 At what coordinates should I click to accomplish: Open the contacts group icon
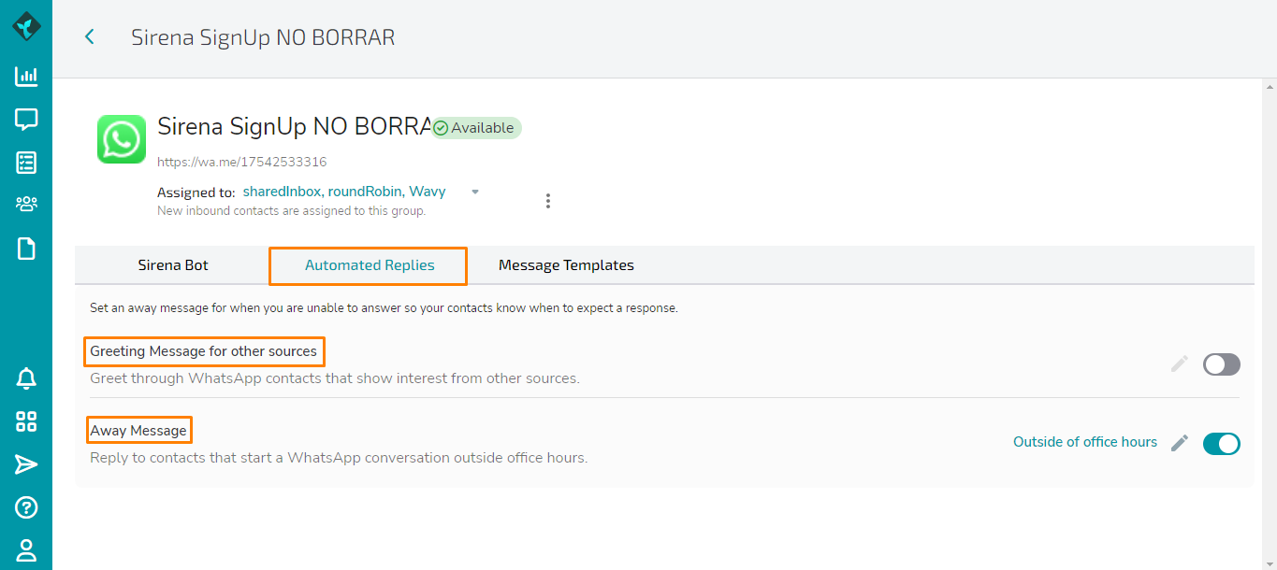coord(26,204)
